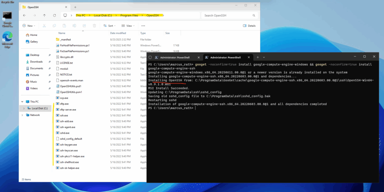Go forward in File Explorer
Screen dimensions: 384x192
34,15
